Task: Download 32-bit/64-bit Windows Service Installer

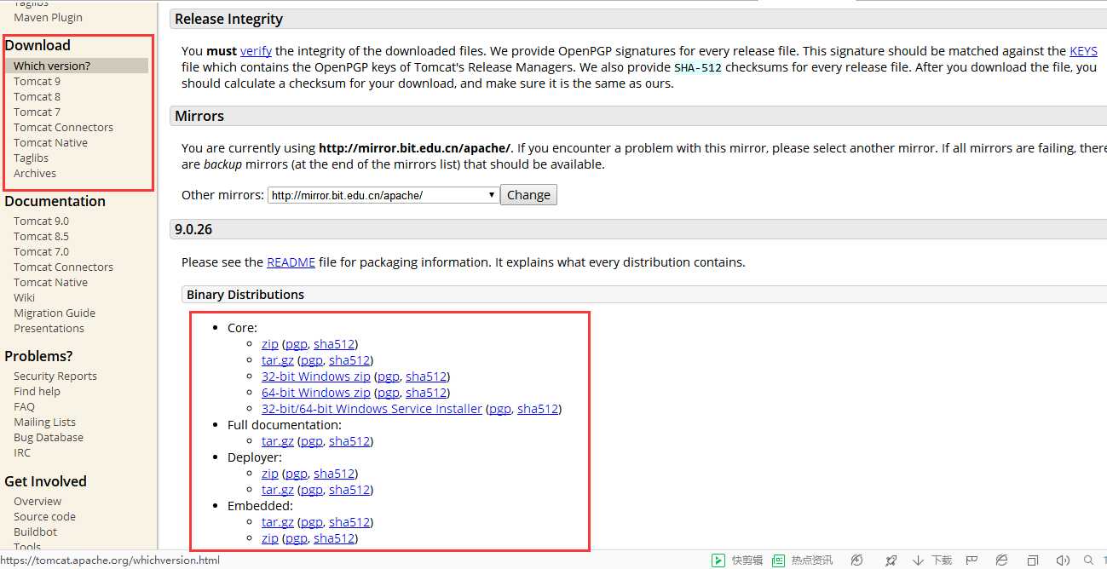Action: [372, 409]
